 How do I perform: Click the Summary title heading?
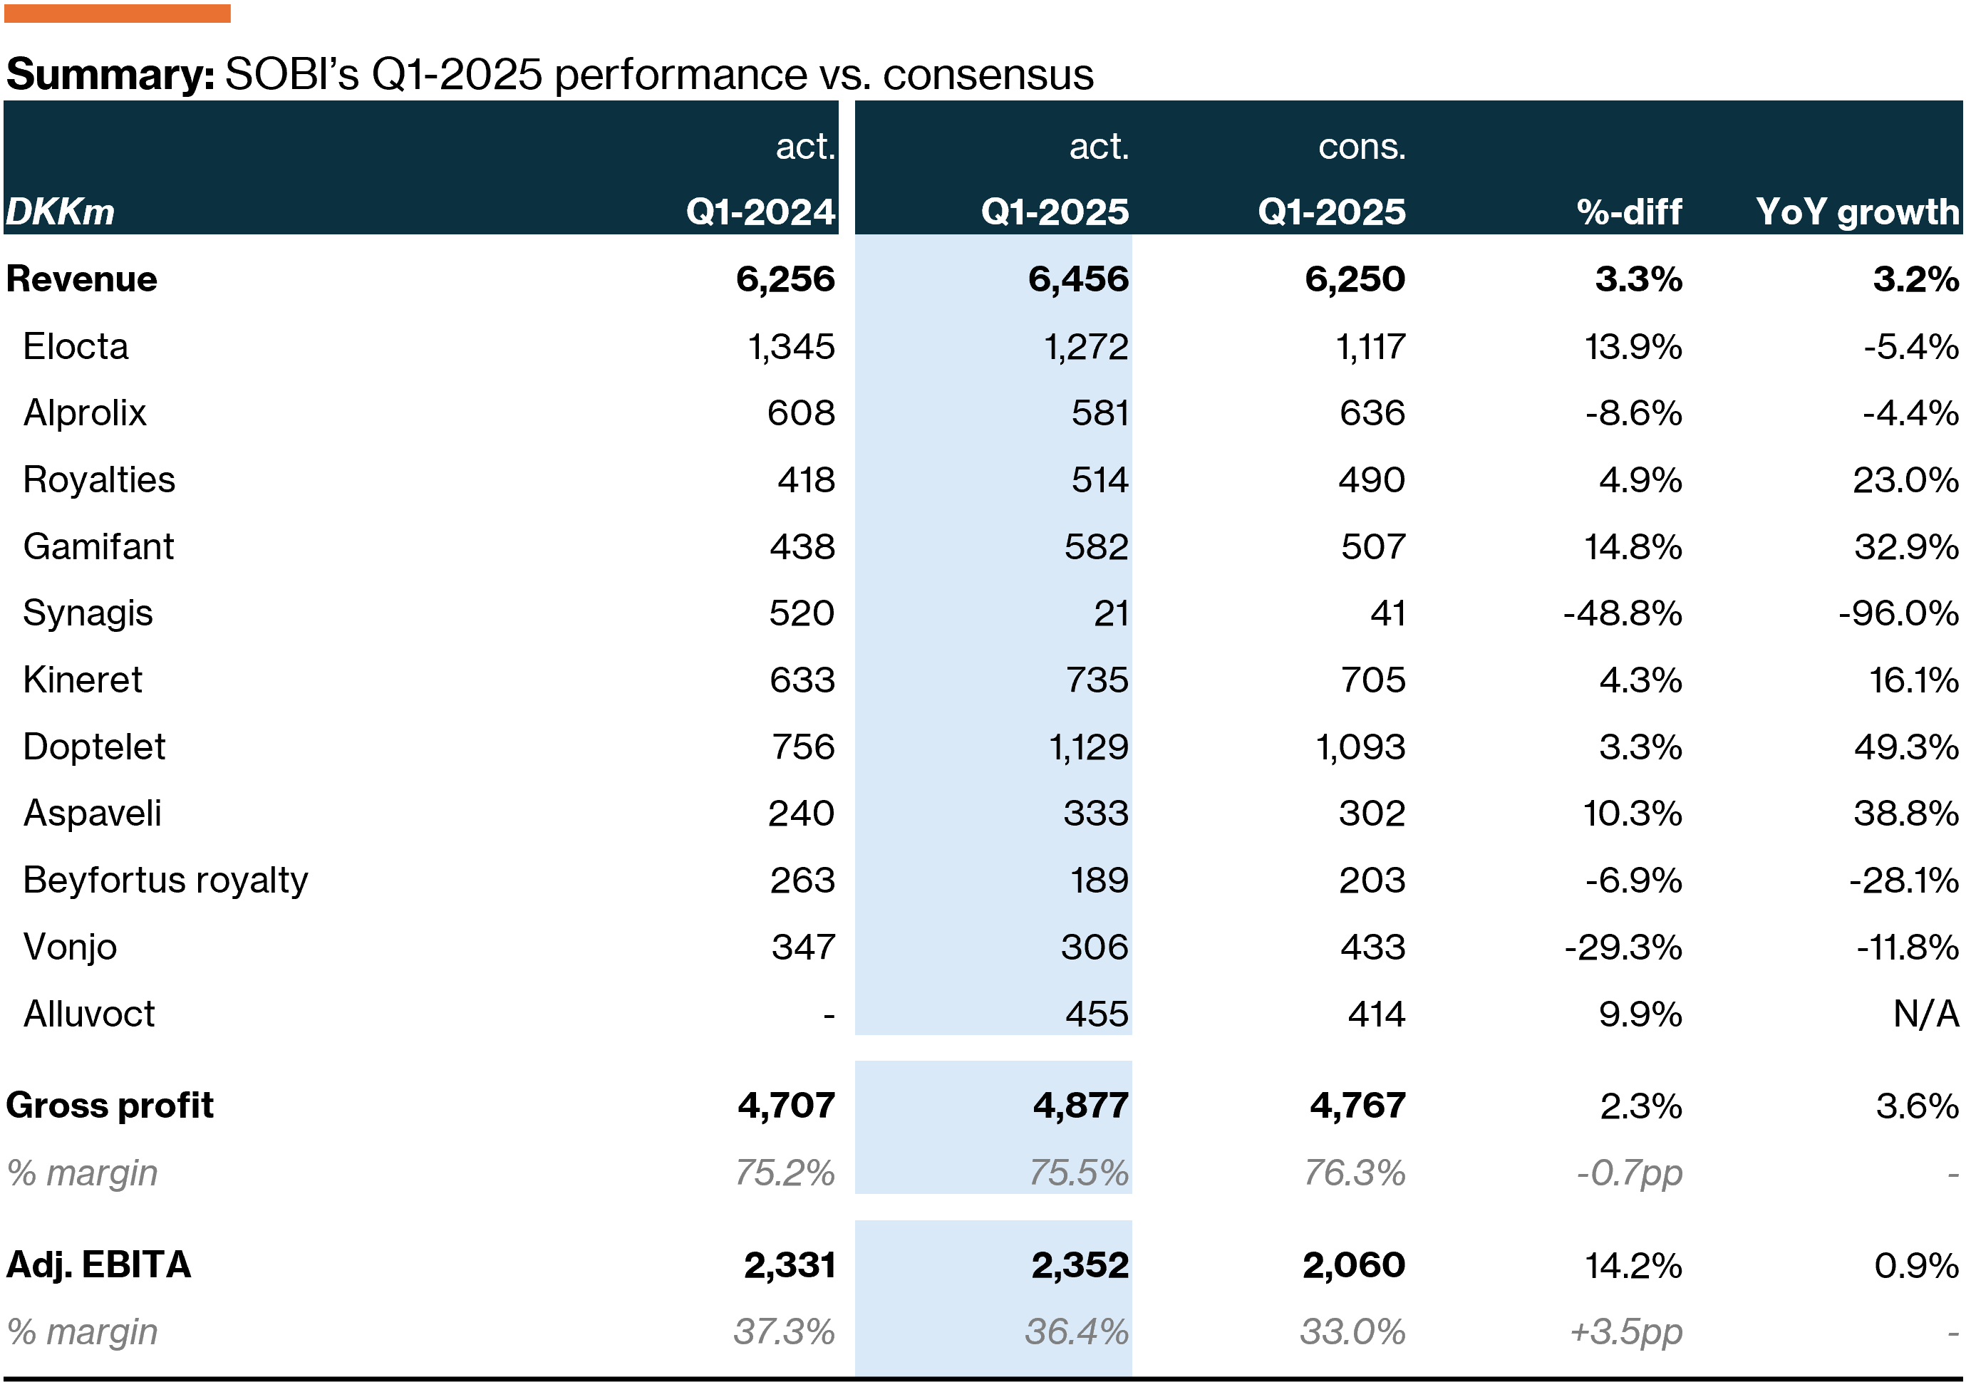pos(549,75)
